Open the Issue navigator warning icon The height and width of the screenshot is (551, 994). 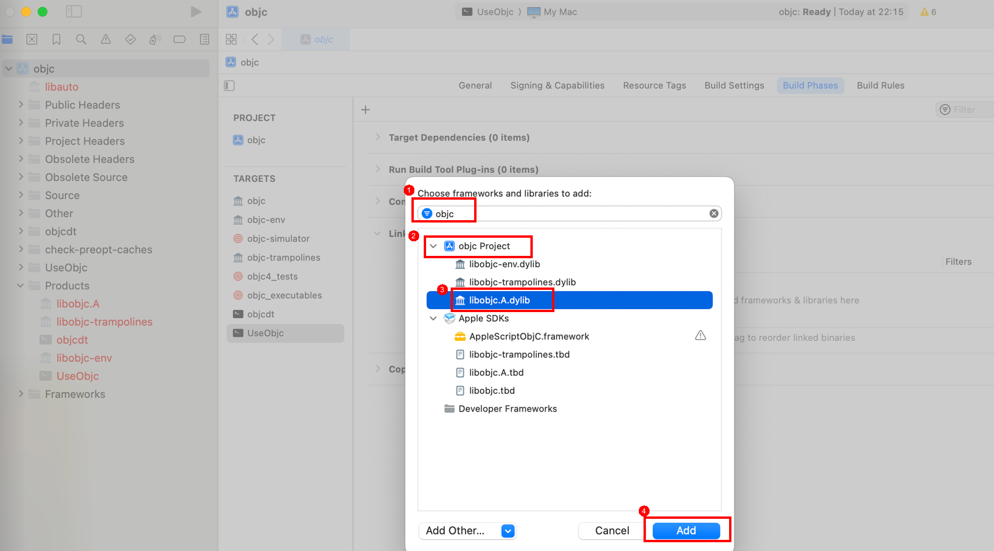click(x=105, y=39)
